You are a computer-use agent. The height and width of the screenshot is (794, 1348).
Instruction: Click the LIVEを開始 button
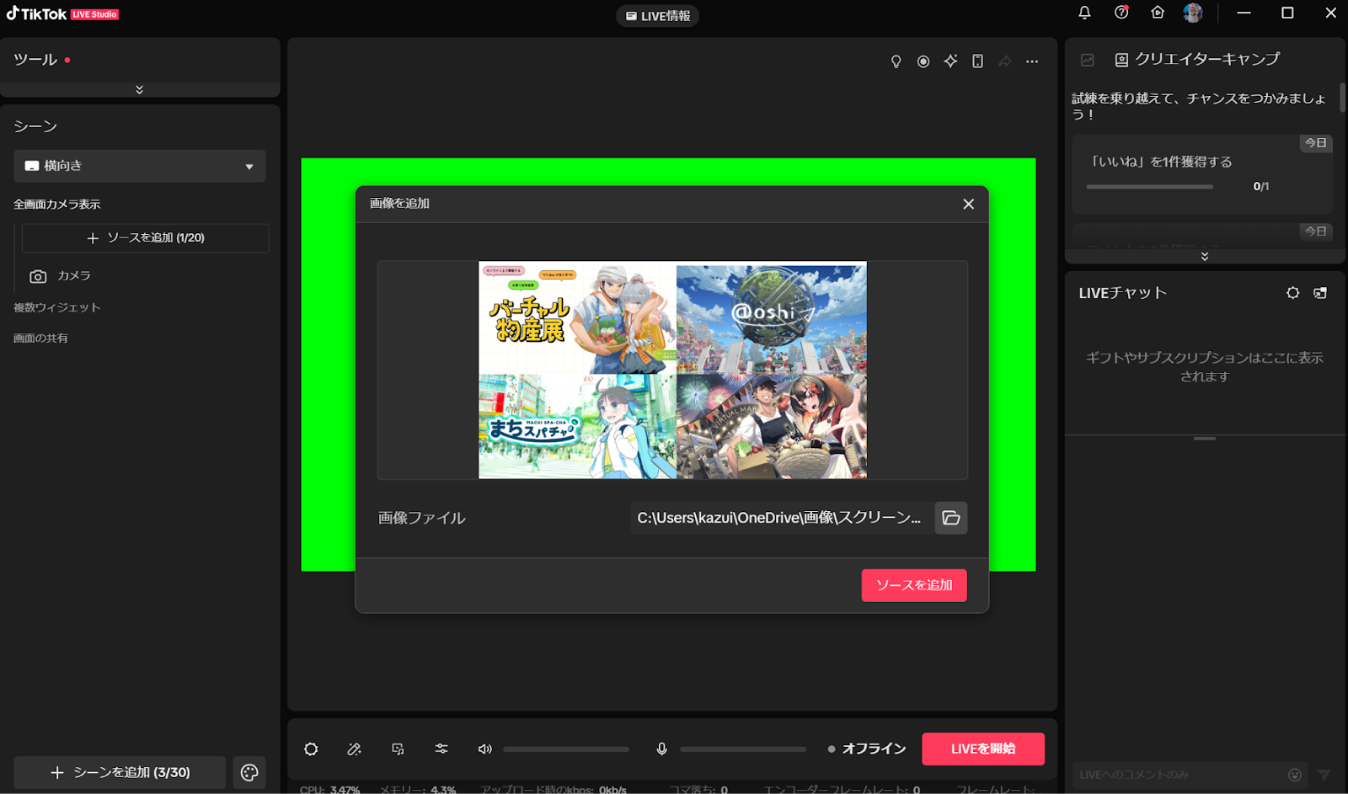click(x=983, y=749)
